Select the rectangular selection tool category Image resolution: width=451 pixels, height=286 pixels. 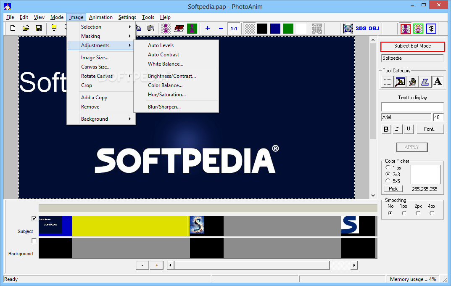(388, 82)
